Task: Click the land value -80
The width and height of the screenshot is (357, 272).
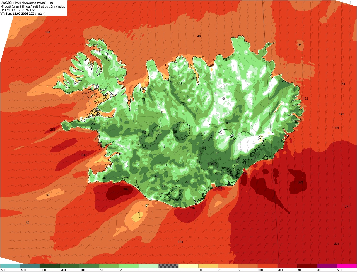Action: point(227,123)
